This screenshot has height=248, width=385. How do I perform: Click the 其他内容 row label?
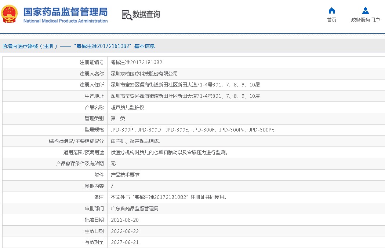click(x=94, y=186)
